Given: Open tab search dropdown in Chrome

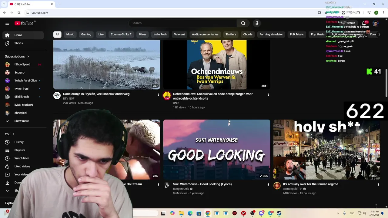Looking at the screenshot, I should [x=4, y=4].
